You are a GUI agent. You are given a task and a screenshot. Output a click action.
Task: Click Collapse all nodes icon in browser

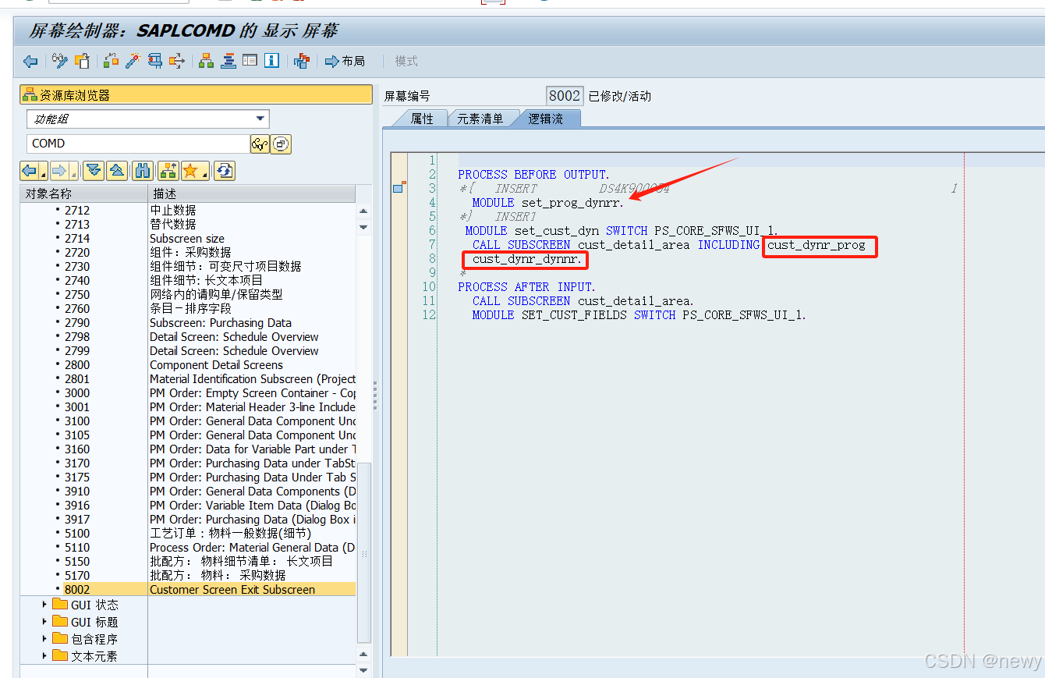(x=117, y=170)
